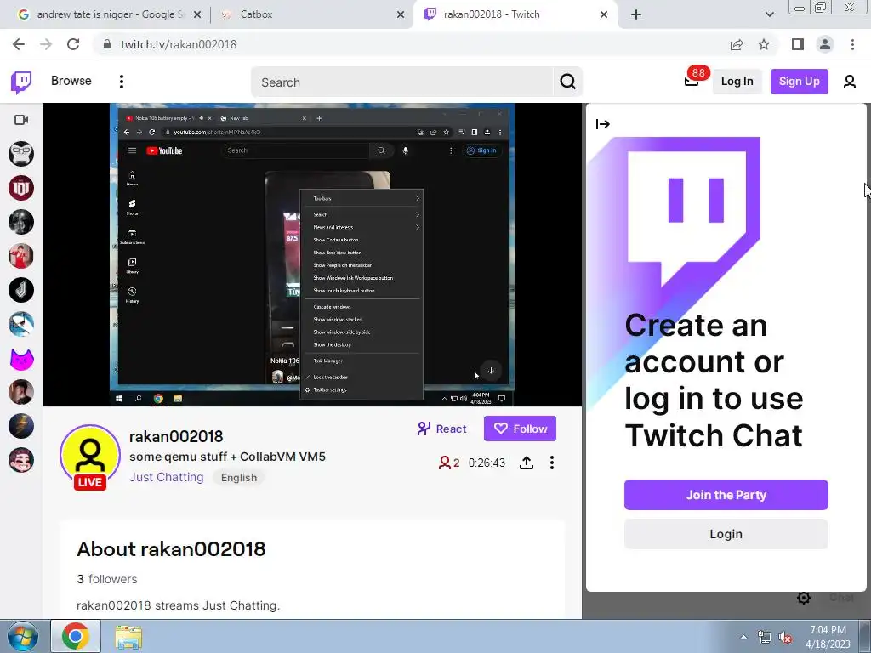Follow the rakan002018 channel
Screen dimensions: 871x653
pos(520,429)
